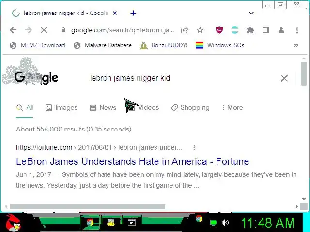Open 'LeBron James Understands Hate in America' link
Screen dimensions: 310x232
[x=132, y=161]
